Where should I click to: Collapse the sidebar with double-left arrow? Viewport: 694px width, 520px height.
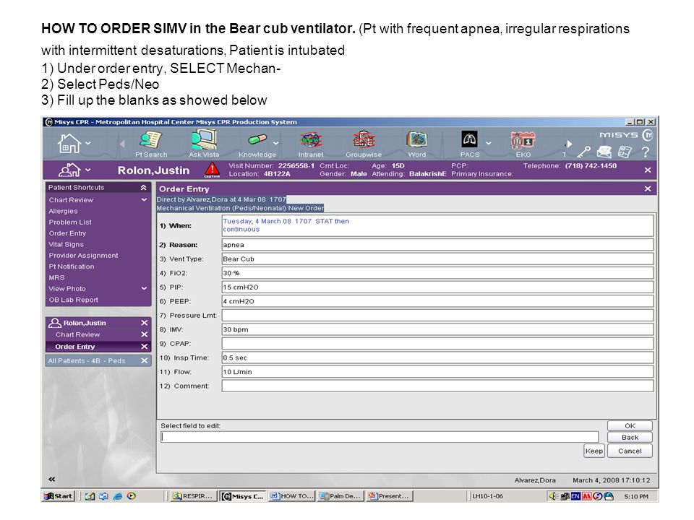click(52, 480)
